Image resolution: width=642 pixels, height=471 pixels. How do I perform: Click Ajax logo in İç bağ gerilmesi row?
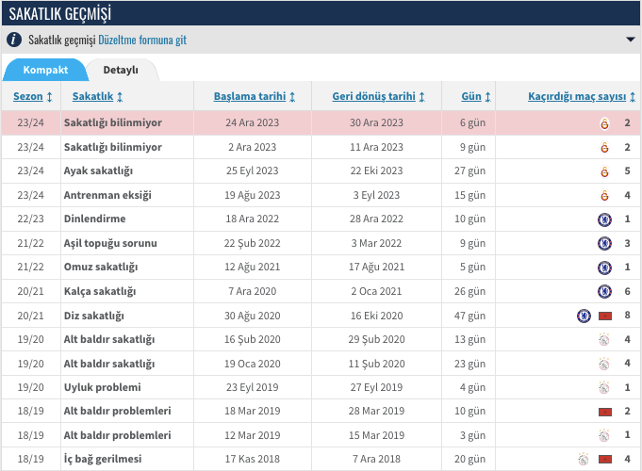click(x=584, y=459)
